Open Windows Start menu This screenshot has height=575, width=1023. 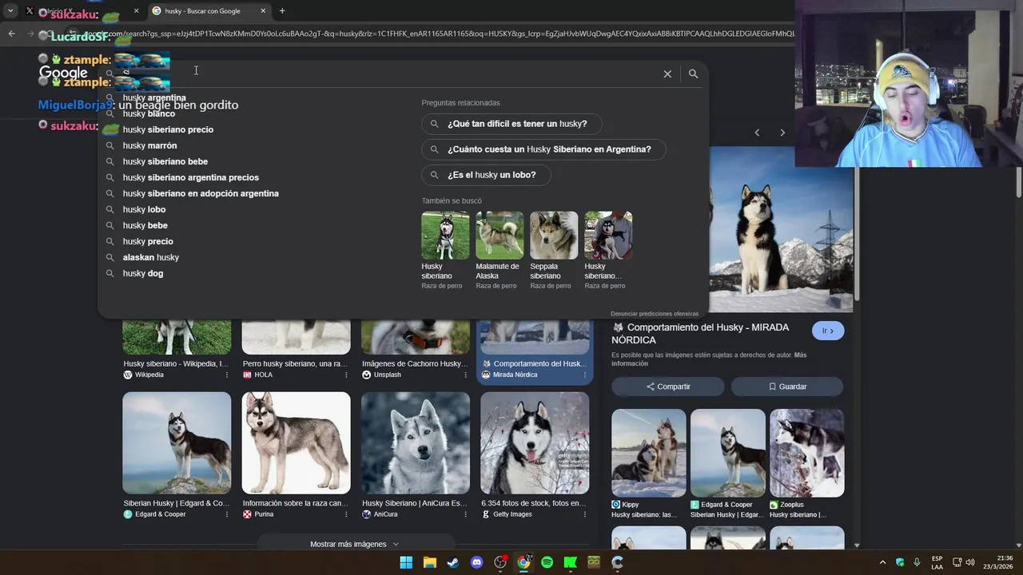pyautogui.click(x=406, y=562)
